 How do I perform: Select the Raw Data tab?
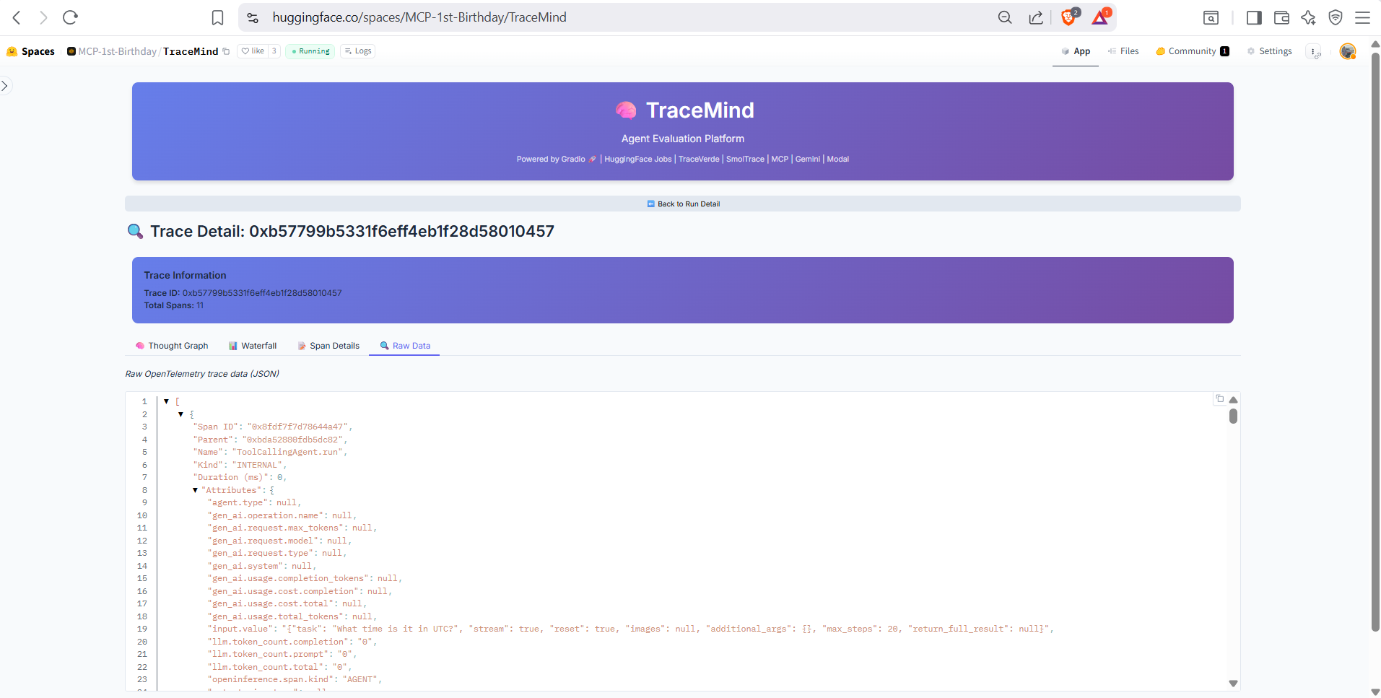point(405,346)
